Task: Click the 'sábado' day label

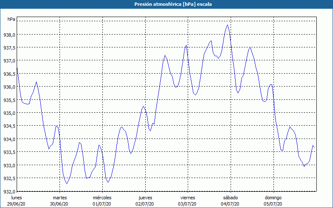Action: (x=231, y=198)
